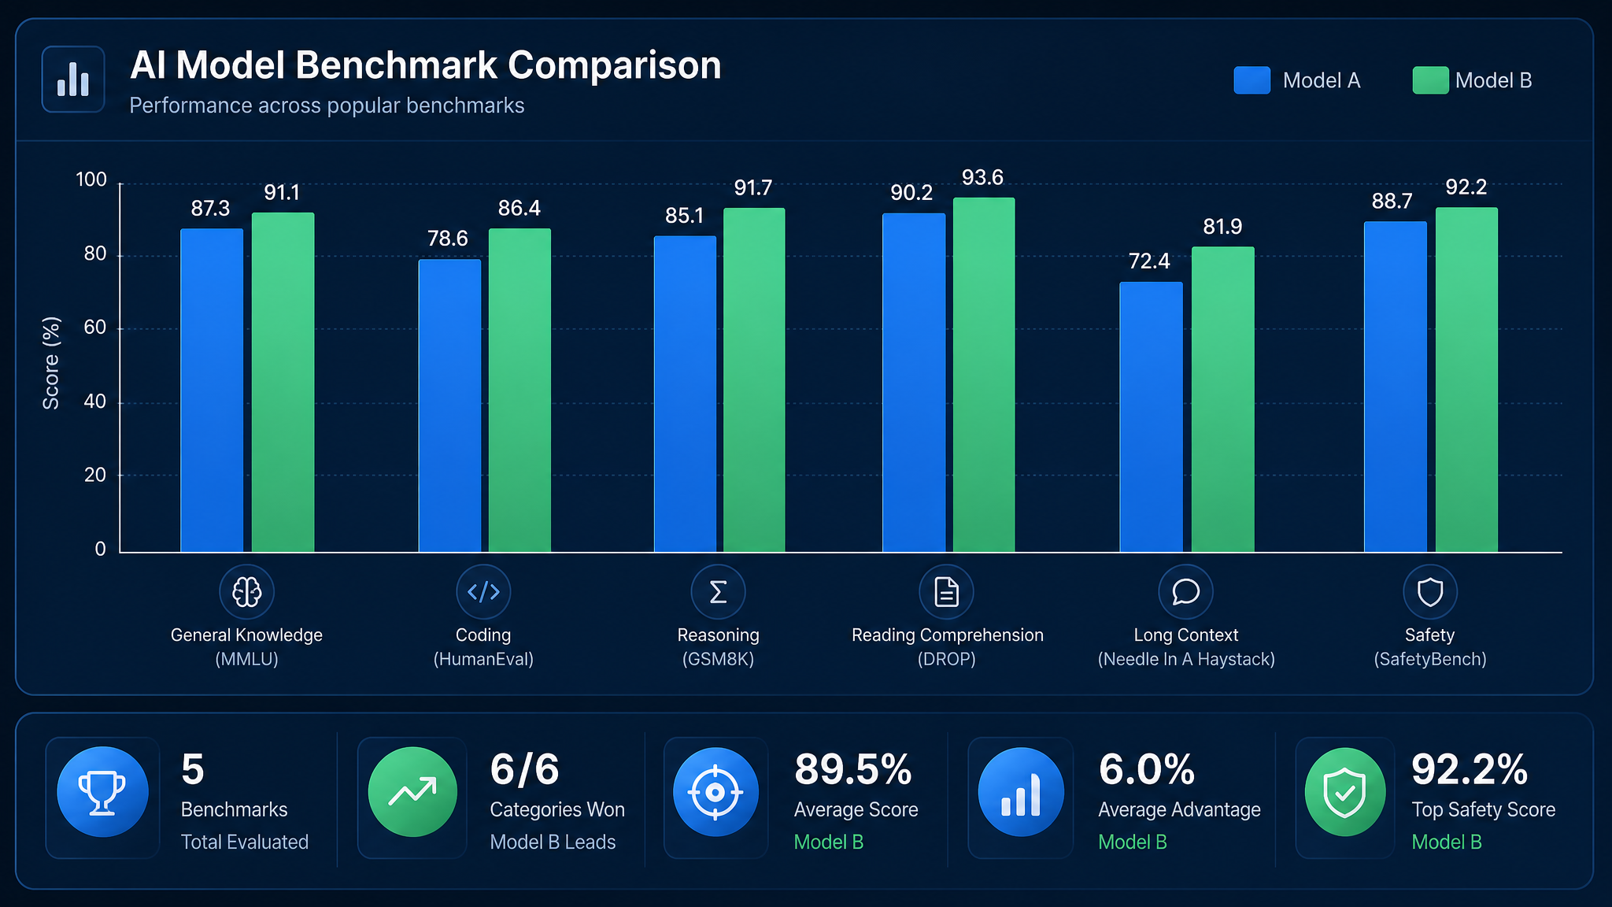
Task: Click the bar icon for Average Advantage
Action: pos(1021,791)
